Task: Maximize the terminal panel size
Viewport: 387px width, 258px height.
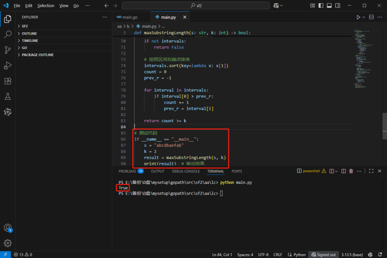Action: (371, 171)
